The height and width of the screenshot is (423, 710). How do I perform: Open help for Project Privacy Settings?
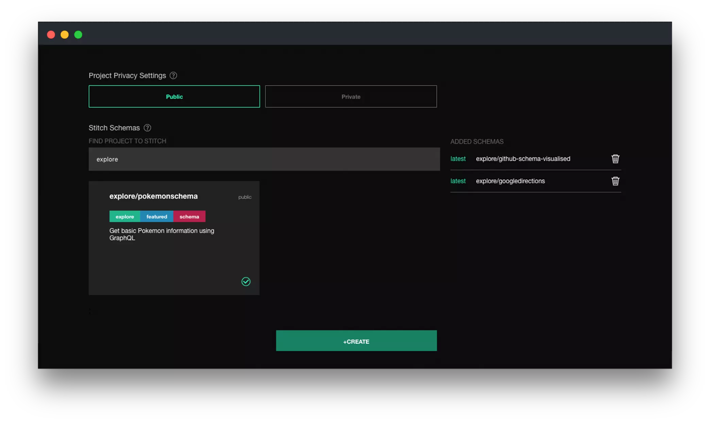[173, 75]
